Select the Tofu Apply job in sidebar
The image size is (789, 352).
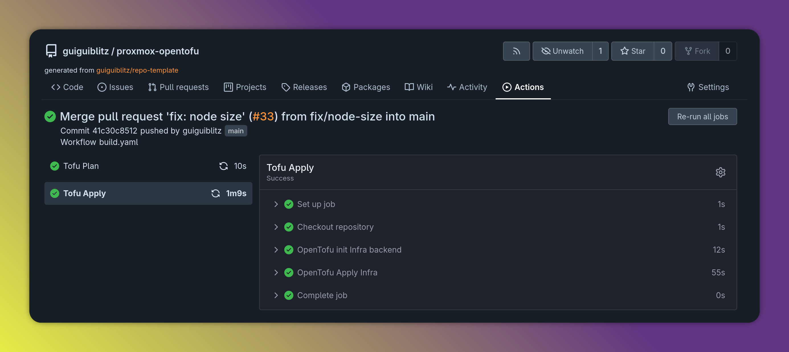tap(148, 193)
